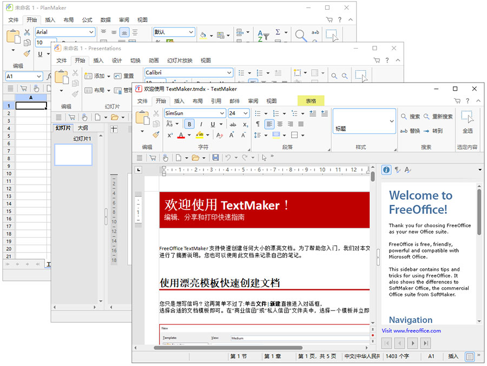Toggle justified paragraph alignment in TextMaker

(301, 124)
